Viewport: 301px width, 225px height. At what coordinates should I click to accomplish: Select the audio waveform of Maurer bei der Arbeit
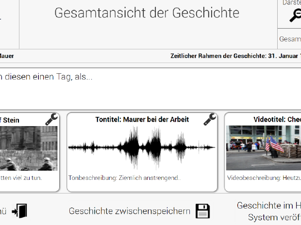(x=142, y=147)
